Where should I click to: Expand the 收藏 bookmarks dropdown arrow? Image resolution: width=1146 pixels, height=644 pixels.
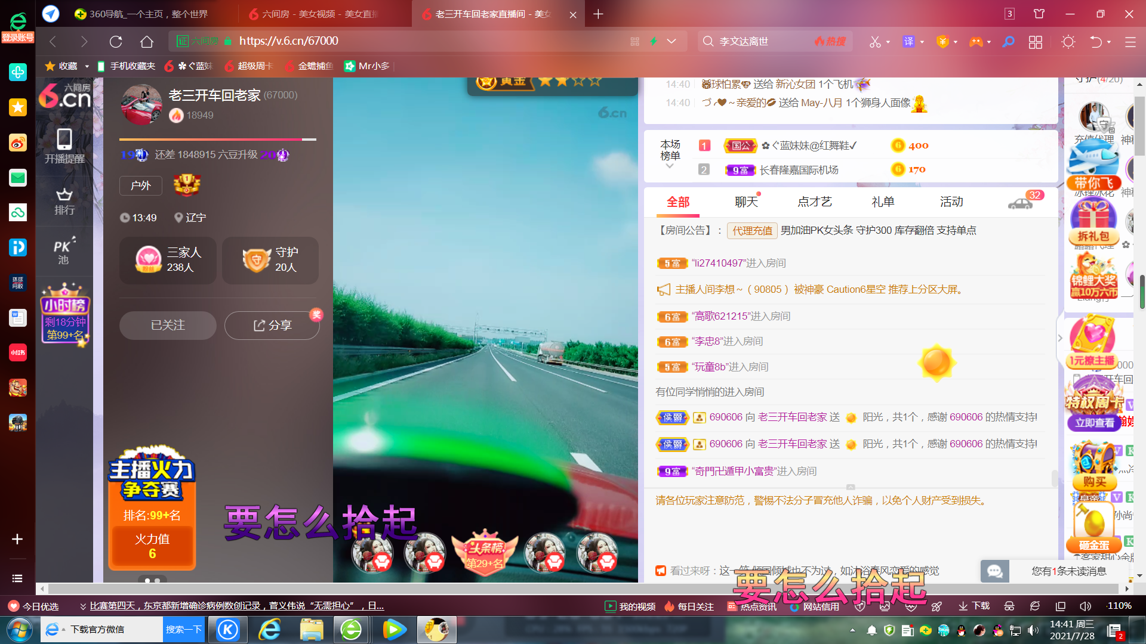tap(87, 66)
